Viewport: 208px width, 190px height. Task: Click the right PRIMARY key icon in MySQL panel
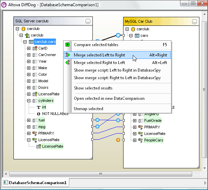click(x=141, y=127)
